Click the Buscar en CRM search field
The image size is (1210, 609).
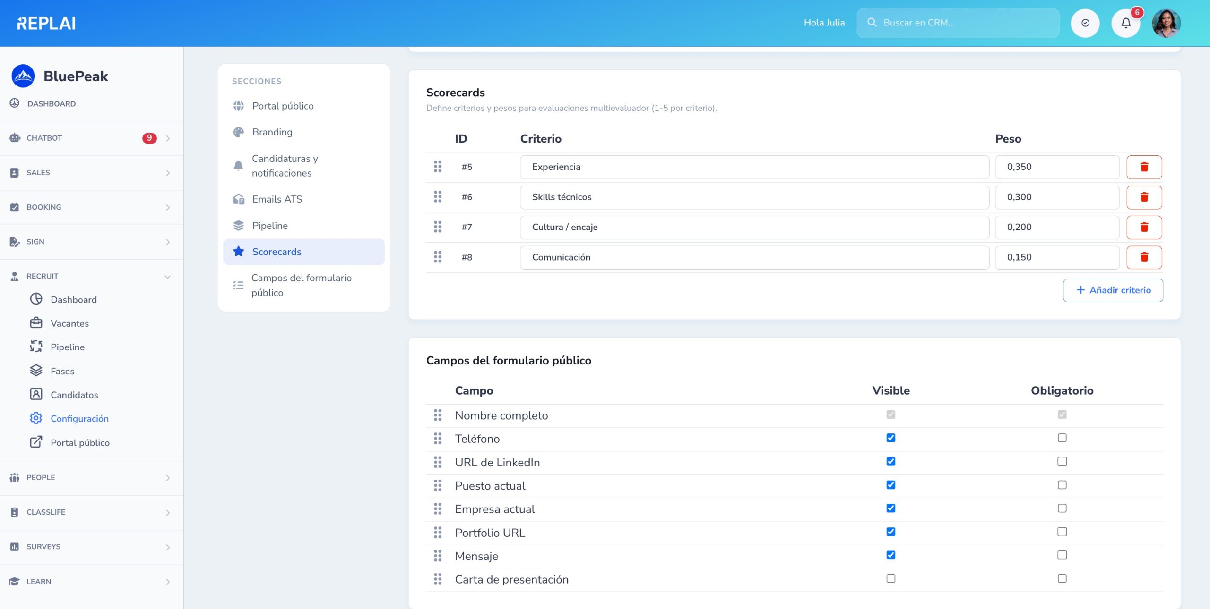coord(958,23)
